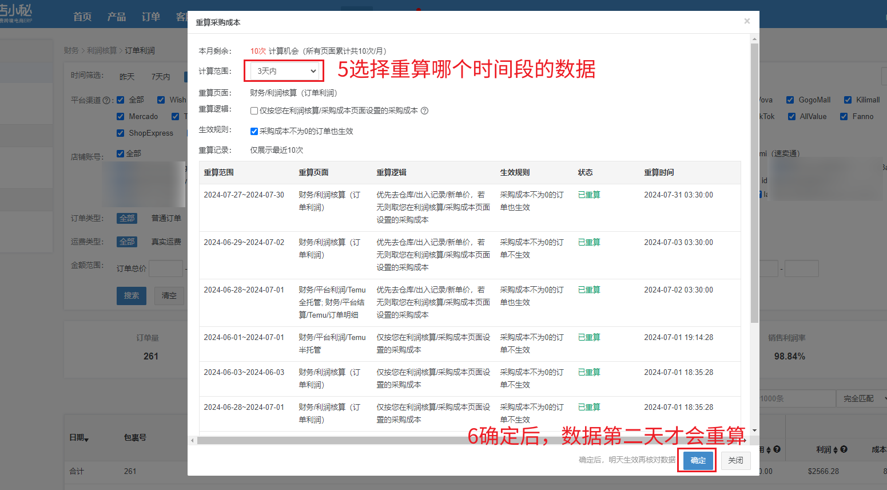Click range 2024-06-01~2024-07-01 cell

coord(244,337)
